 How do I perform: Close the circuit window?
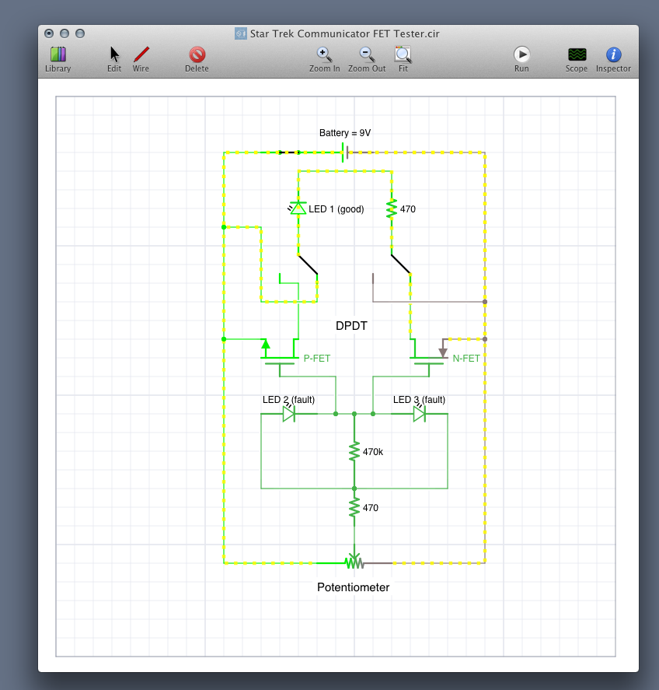coord(49,33)
